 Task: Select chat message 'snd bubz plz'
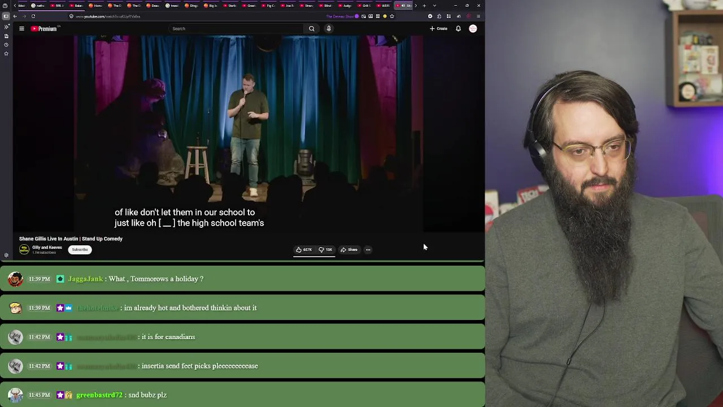pos(147,395)
